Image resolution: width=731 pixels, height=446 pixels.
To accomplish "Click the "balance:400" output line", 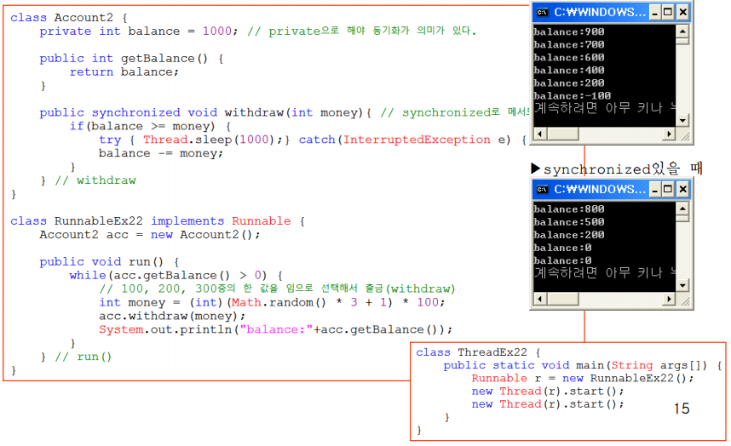I will (x=569, y=71).
